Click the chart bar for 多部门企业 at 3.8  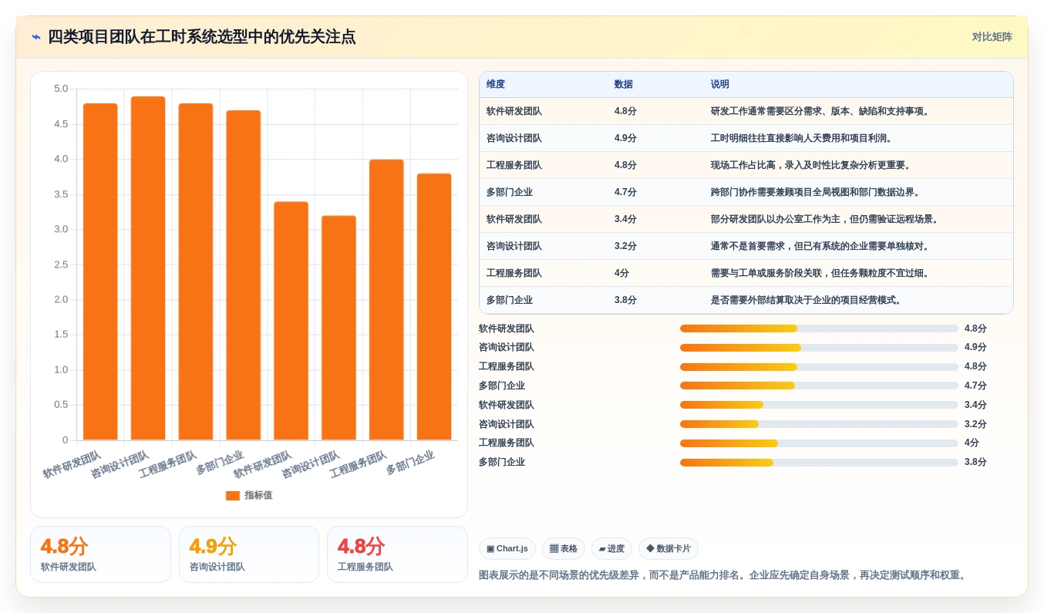[x=434, y=307]
